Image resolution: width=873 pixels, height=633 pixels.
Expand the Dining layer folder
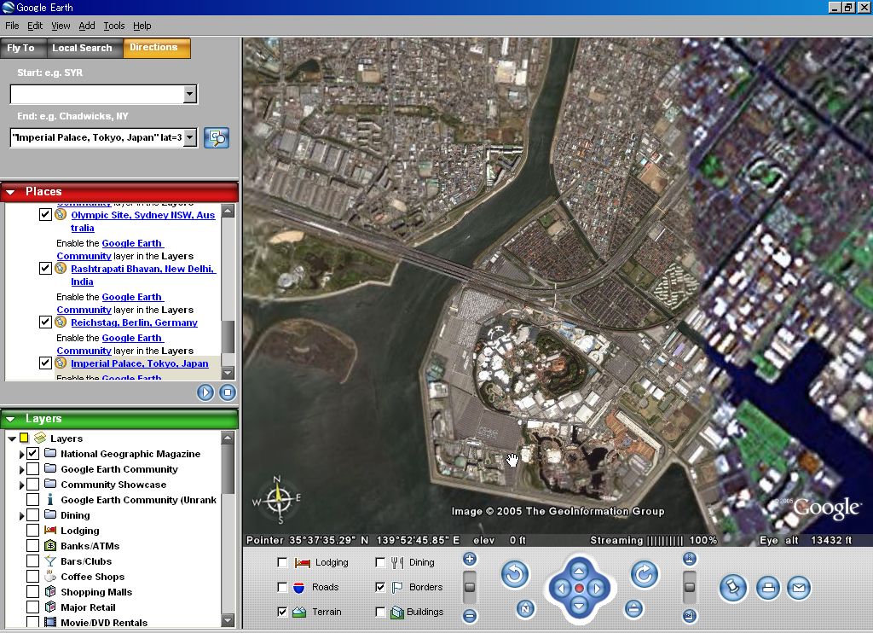21,515
